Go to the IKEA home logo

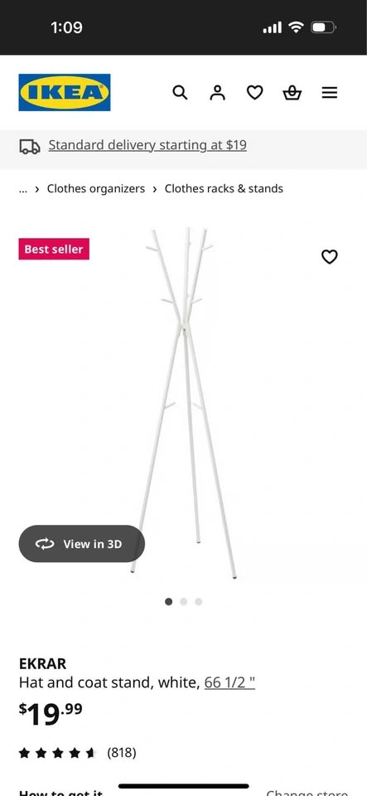tap(65, 92)
